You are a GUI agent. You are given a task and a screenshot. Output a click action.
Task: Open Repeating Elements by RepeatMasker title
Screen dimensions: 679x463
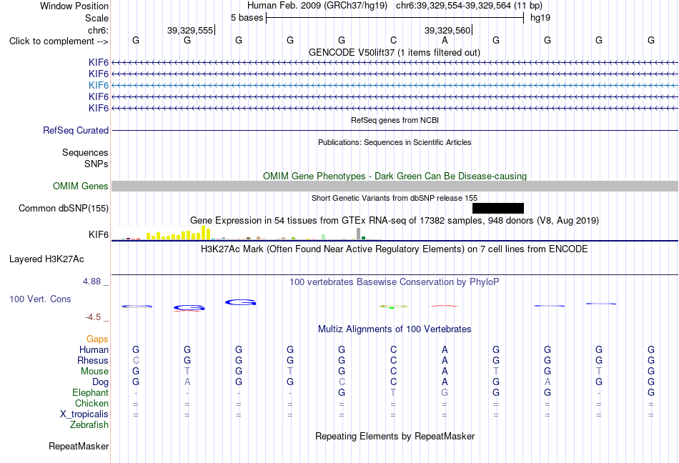tap(395, 436)
